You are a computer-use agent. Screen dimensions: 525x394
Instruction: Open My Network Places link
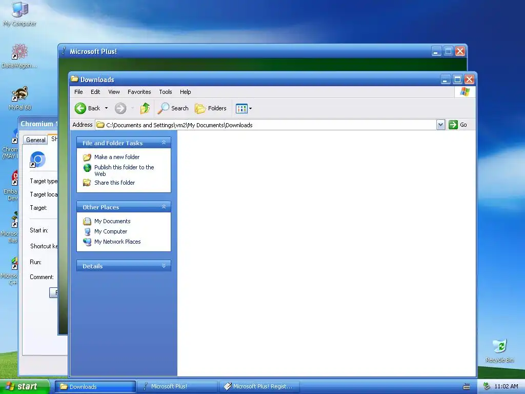pos(117,242)
